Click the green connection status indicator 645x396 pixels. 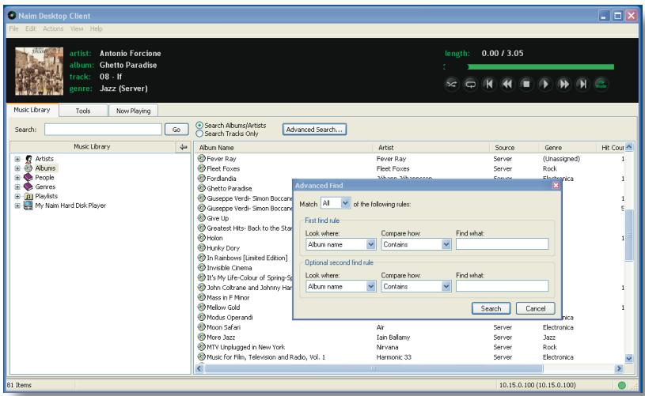coord(622,385)
